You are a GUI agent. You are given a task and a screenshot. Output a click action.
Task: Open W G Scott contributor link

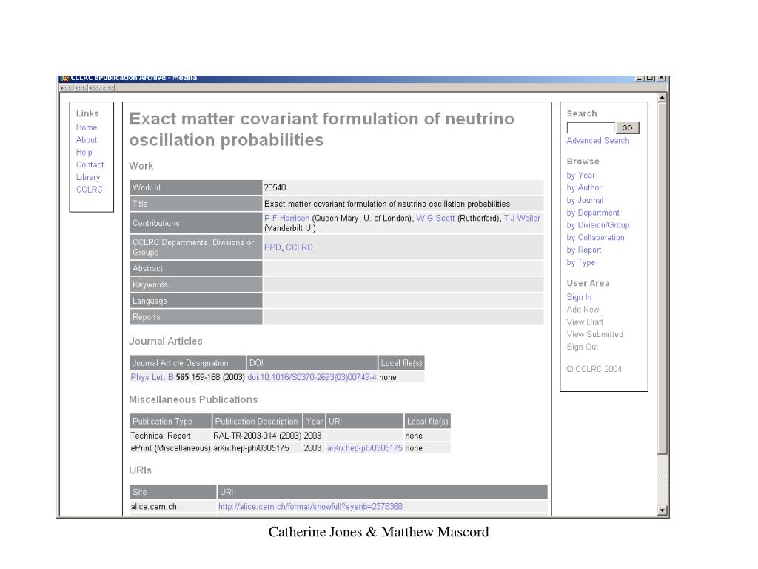[x=435, y=218]
